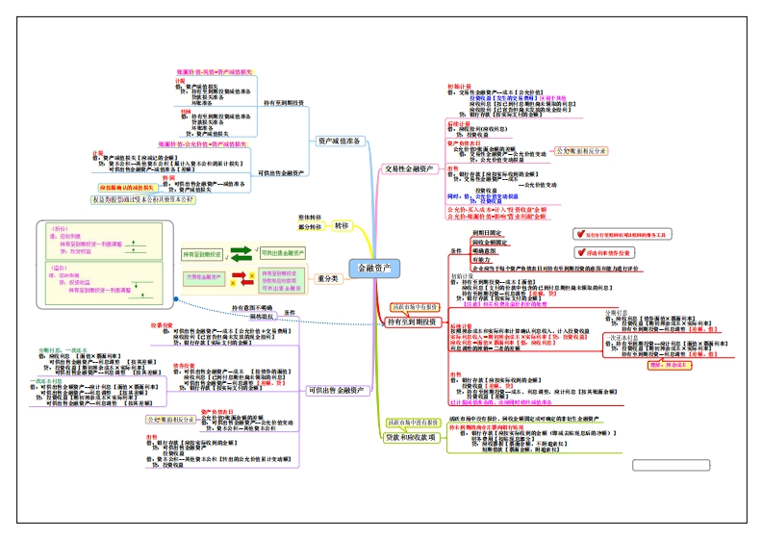
Task: Click the blue dot of the dotted relationship line
Action: click(176, 299)
